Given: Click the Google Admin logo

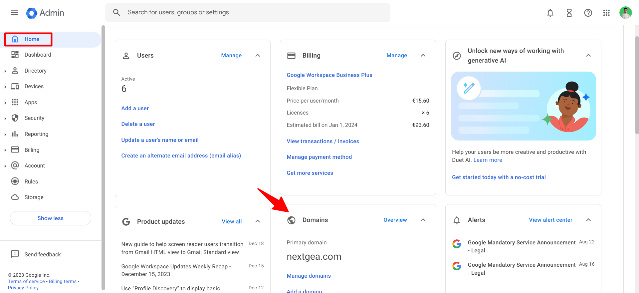Looking at the screenshot, I should (x=45, y=13).
